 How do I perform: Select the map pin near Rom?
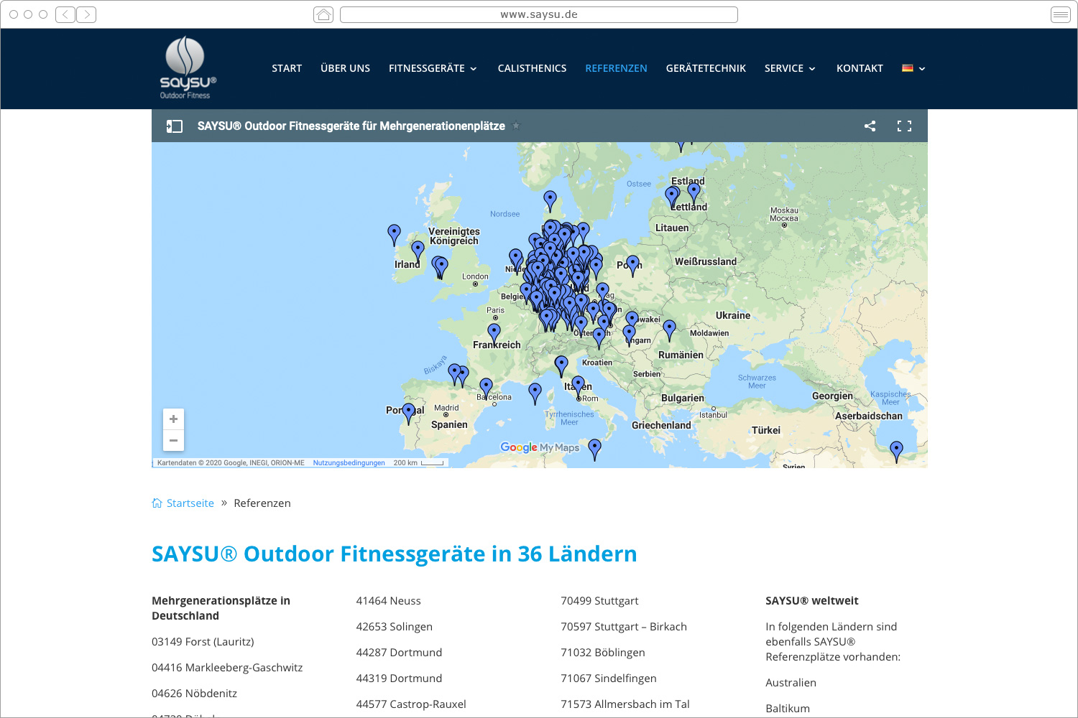578,386
